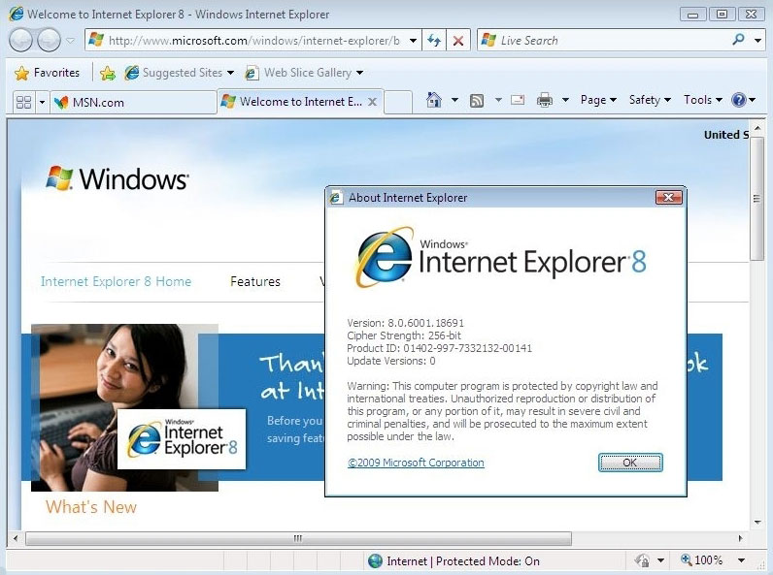Click OK in About Internet Explorer dialog
This screenshot has width=773, height=575.
pos(630,463)
